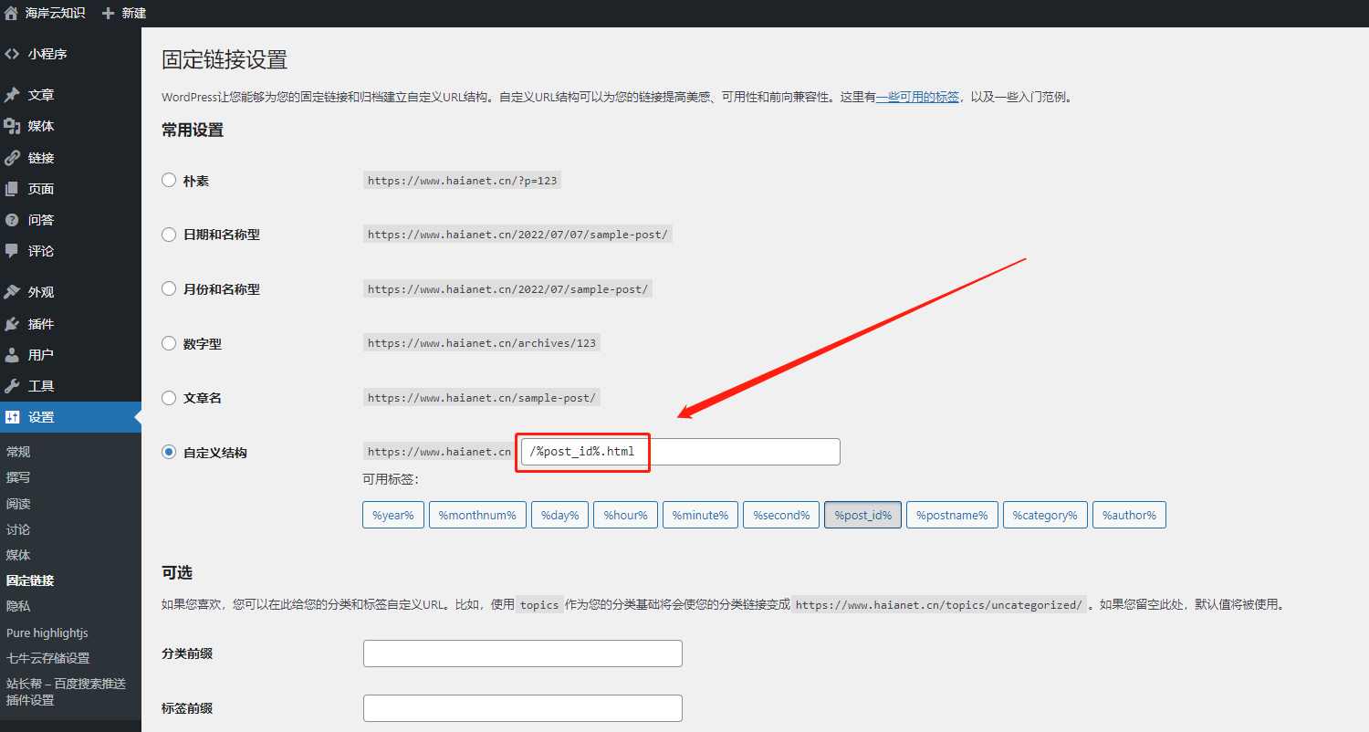Select the 朴素 permalink radio button
The width and height of the screenshot is (1369, 732).
point(169,180)
